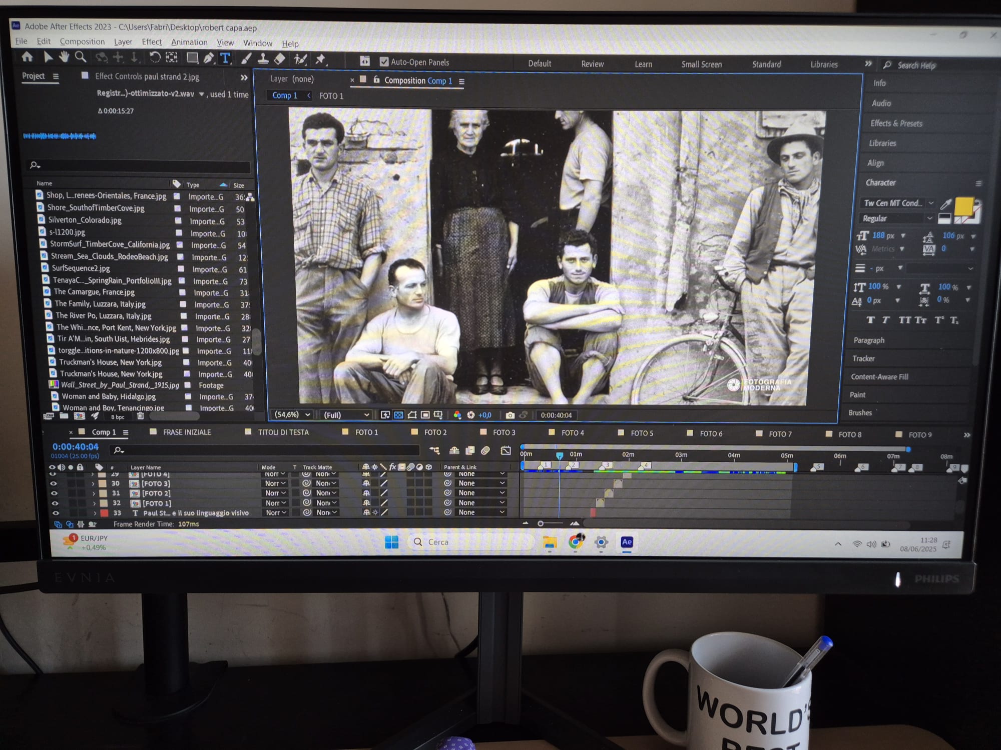Click the Delete trash icon in Project panel
The image size is (1001, 750).
[x=141, y=416]
